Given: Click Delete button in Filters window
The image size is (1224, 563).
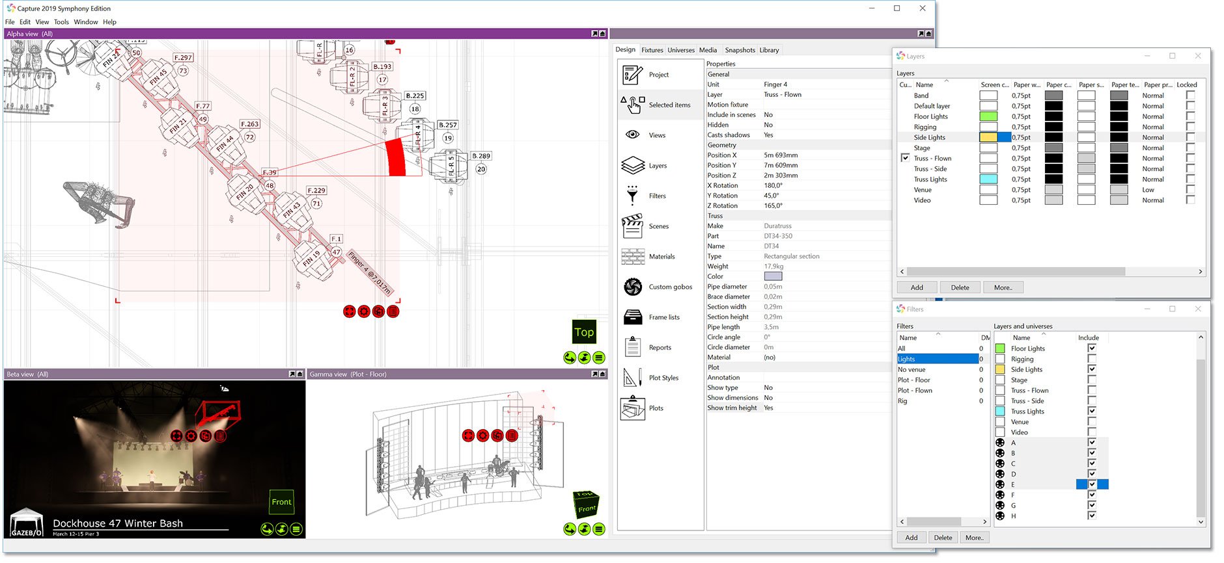Looking at the screenshot, I should click(x=943, y=538).
